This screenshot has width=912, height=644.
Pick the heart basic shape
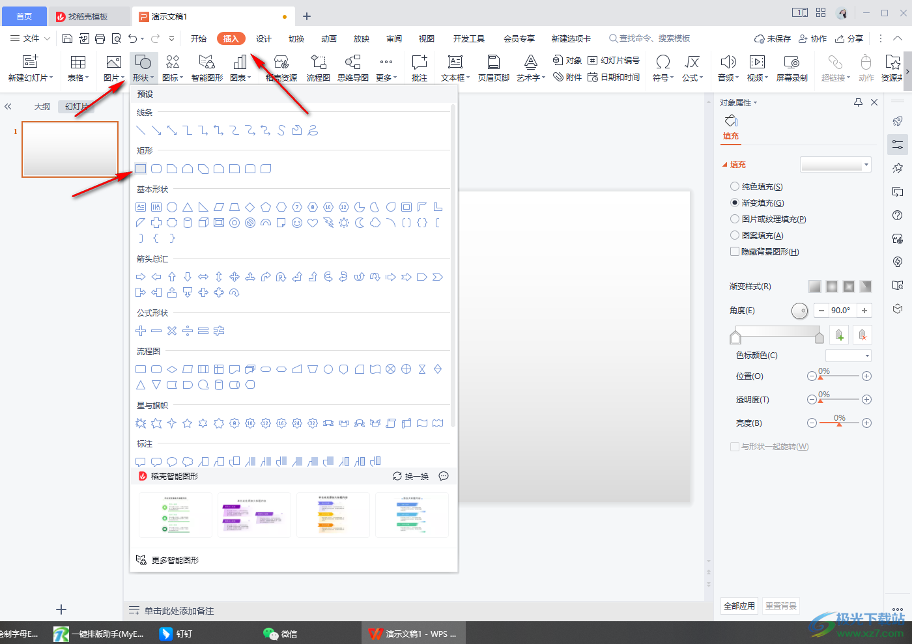[313, 223]
